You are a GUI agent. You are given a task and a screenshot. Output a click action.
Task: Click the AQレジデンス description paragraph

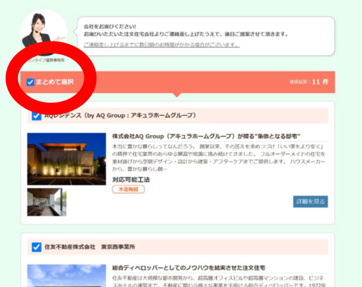[x=219, y=157]
